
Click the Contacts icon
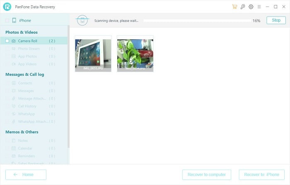[14, 83]
